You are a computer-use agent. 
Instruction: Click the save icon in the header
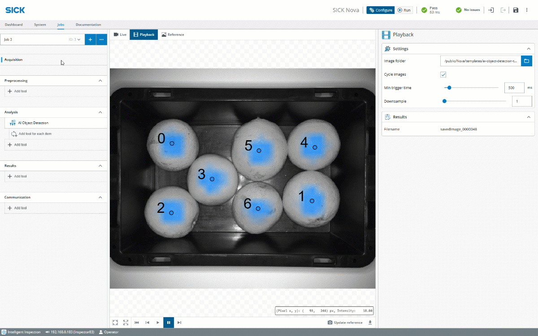[x=516, y=10]
